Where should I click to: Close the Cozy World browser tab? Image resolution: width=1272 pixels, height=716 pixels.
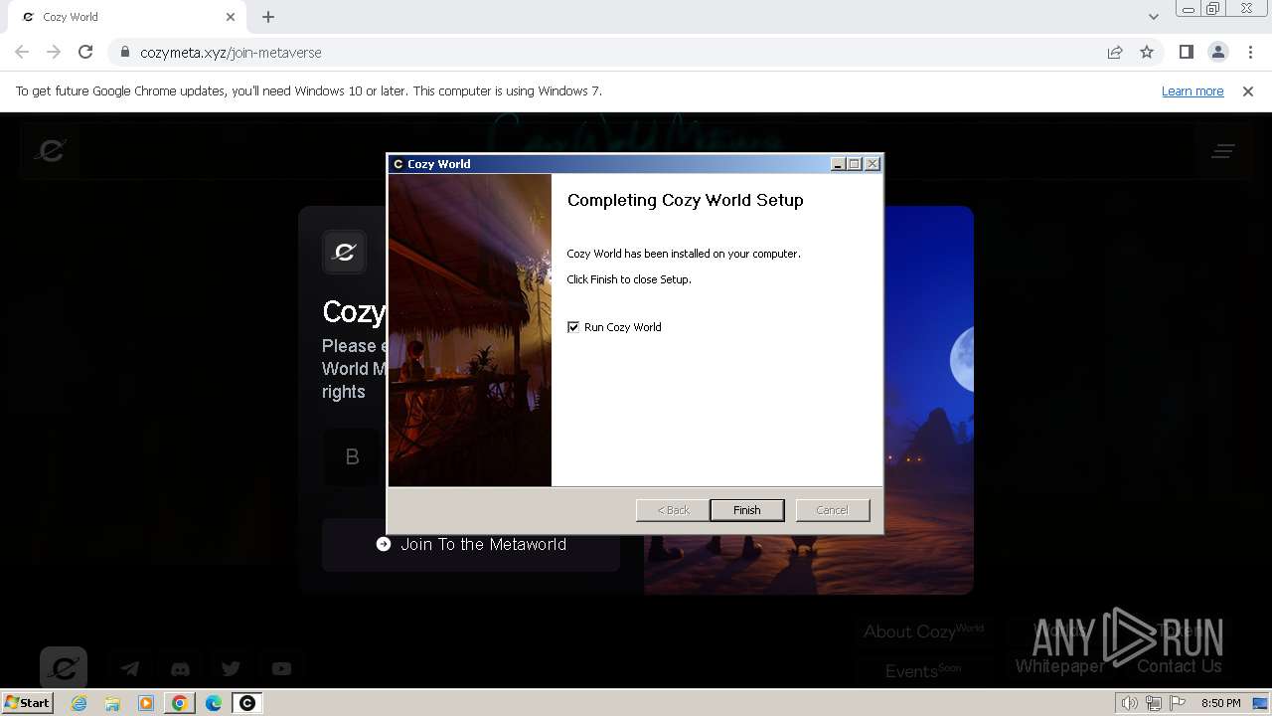(x=231, y=17)
